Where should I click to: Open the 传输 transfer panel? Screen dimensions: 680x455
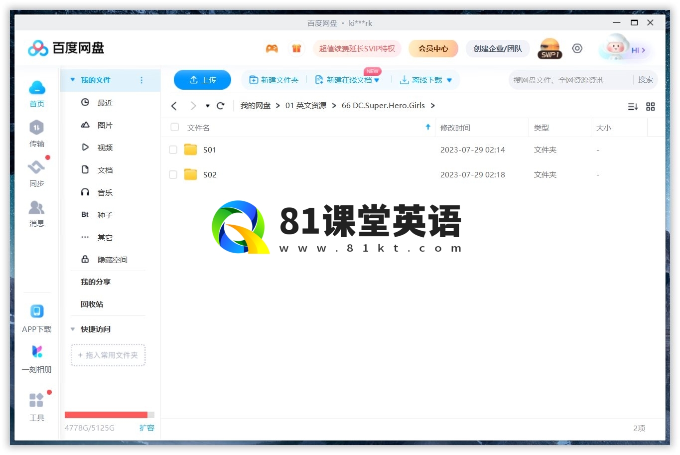click(37, 134)
